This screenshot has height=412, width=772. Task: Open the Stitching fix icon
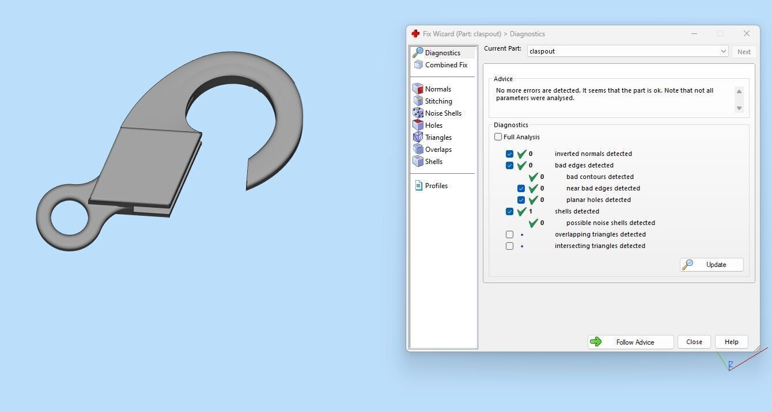pyautogui.click(x=418, y=101)
